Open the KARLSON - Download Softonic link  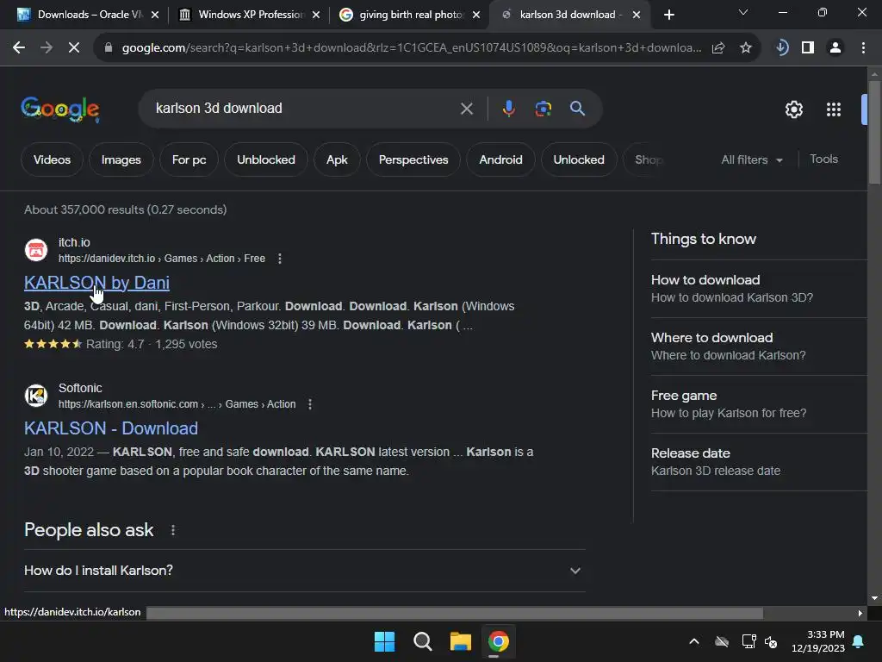tap(111, 428)
